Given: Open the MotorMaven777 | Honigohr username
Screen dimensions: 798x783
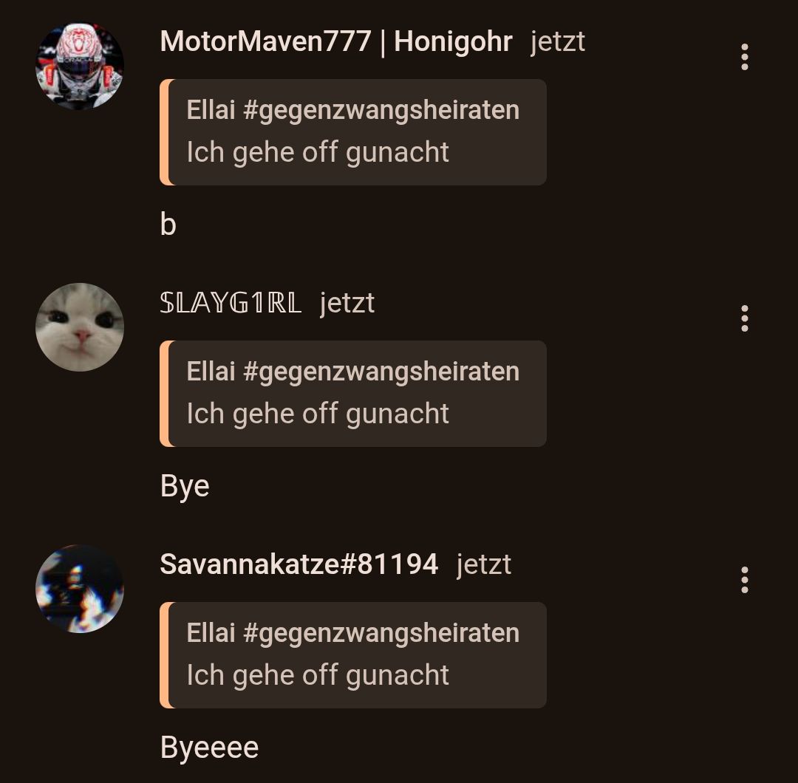Looking at the screenshot, I should (336, 41).
